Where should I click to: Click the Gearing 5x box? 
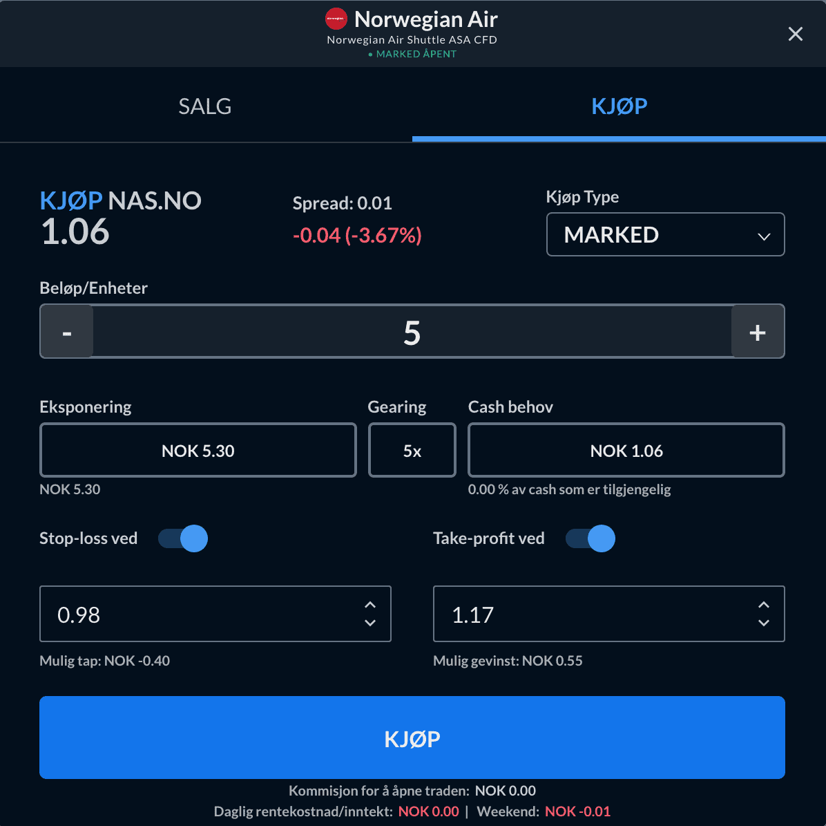(412, 451)
